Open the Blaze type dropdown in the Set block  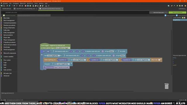tap(122, 55)
